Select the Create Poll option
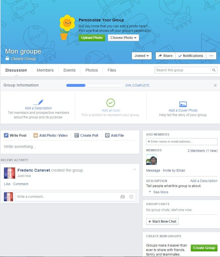The height and width of the screenshot is (257, 220). [x=86, y=135]
